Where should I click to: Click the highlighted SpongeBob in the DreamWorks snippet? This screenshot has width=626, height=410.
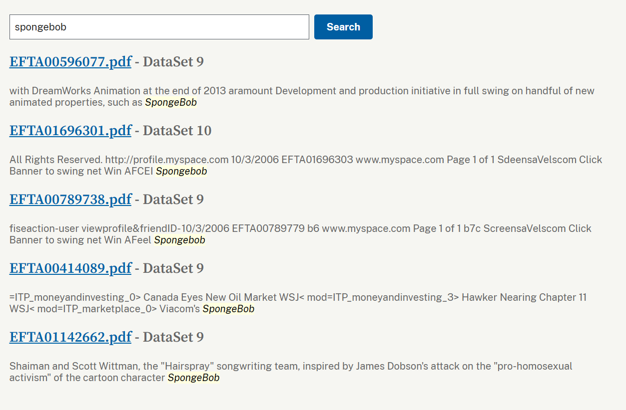(x=171, y=102)
